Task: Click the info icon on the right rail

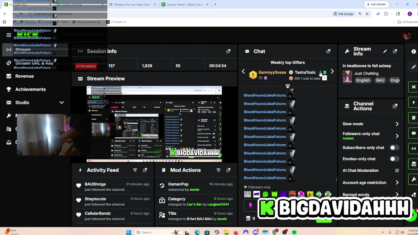Action: point(414,52)
